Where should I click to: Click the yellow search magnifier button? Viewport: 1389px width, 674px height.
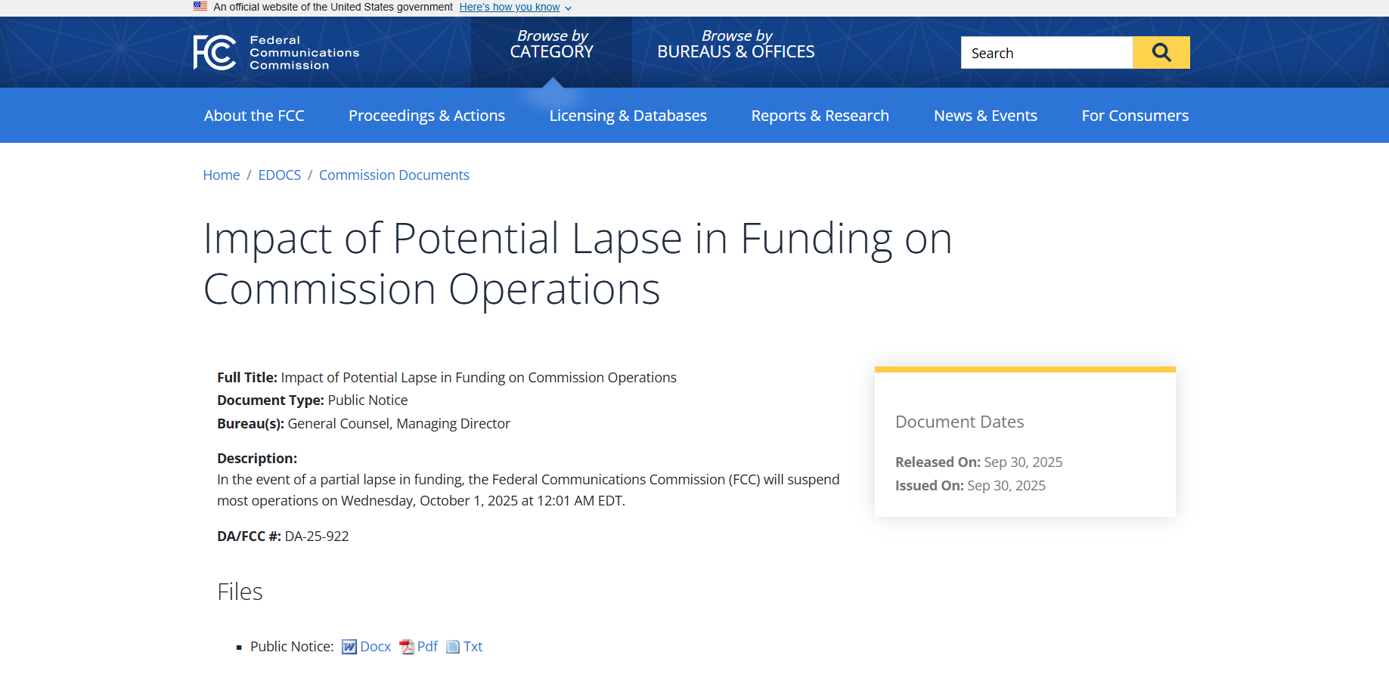click(1161, 52)
